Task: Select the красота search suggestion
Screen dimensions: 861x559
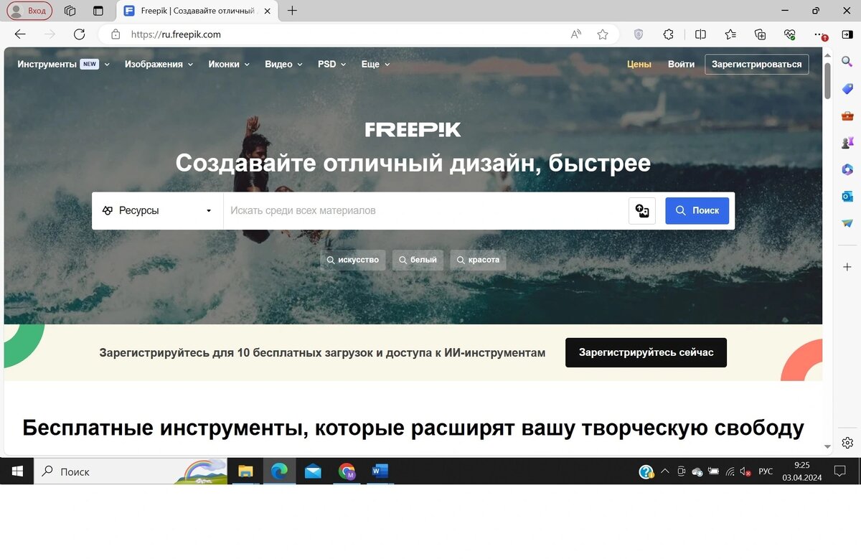Action: coord(478,260)
